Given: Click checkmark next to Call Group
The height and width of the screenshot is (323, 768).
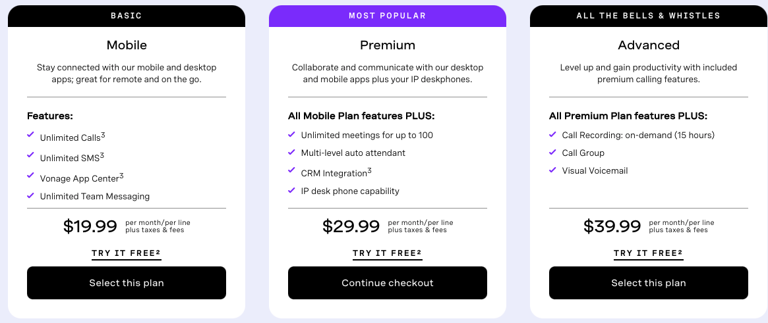Looking at the screenshot, I should click(552, 153).
